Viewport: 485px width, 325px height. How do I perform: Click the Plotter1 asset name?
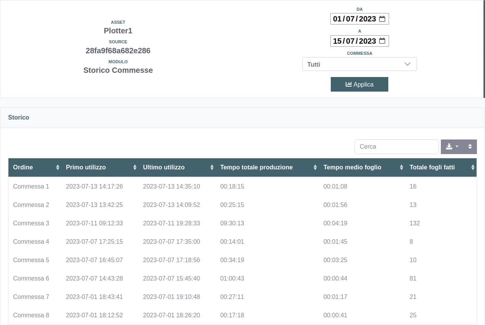[x=118, y=31]
